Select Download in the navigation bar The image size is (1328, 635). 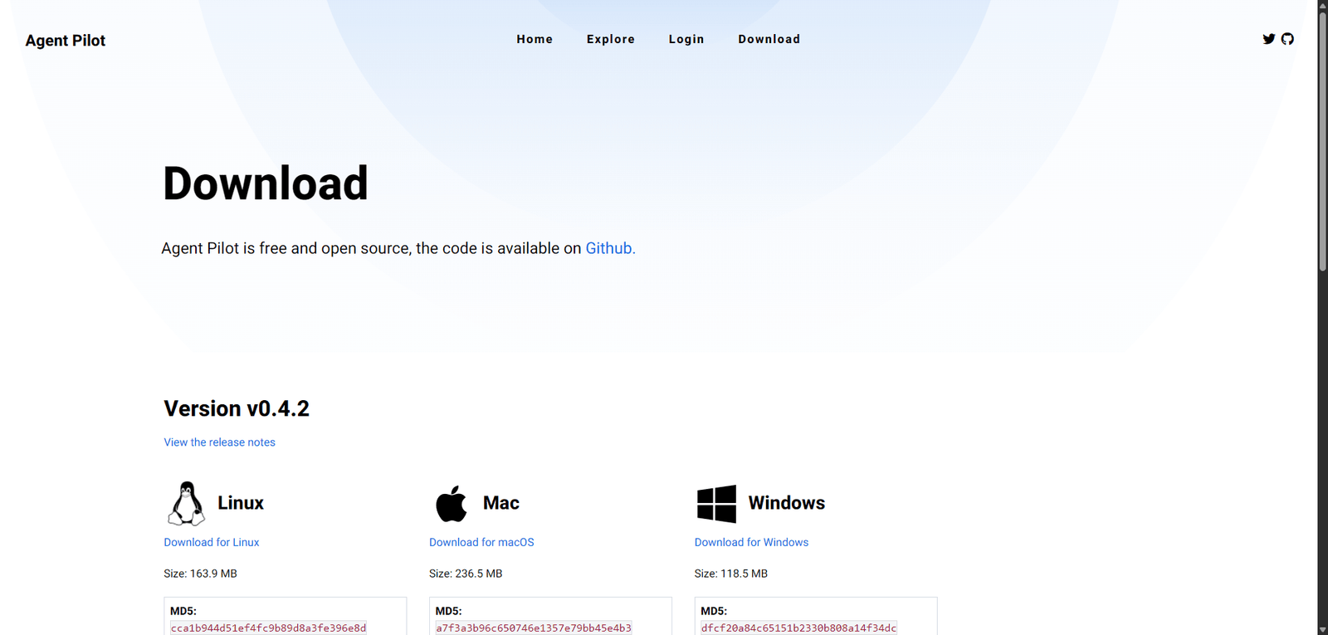(769, 39)
